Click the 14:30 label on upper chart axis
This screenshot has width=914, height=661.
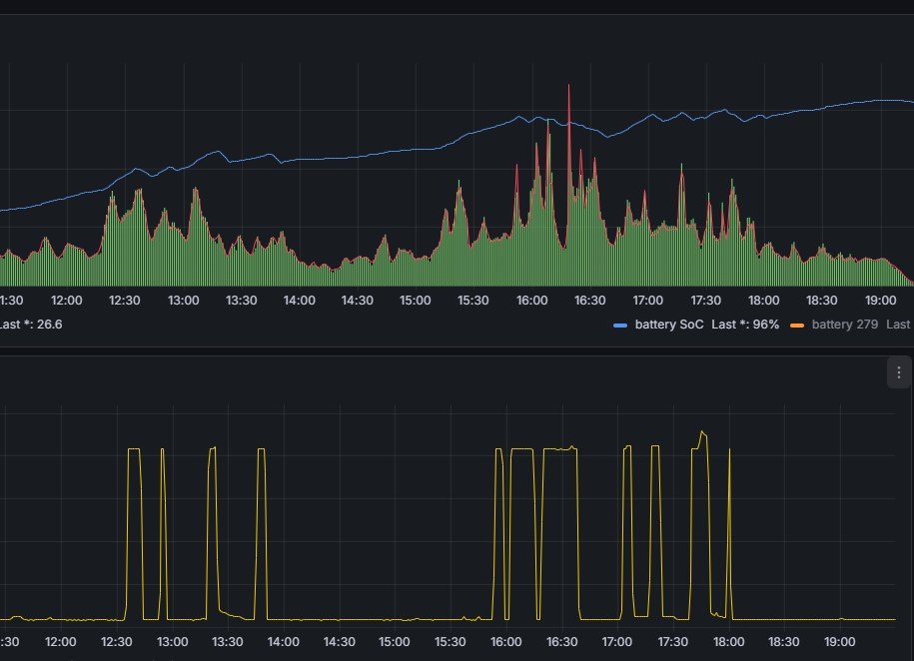(357, 301)
